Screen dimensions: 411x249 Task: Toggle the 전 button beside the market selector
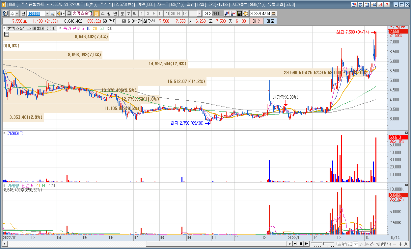pos(23,13)
